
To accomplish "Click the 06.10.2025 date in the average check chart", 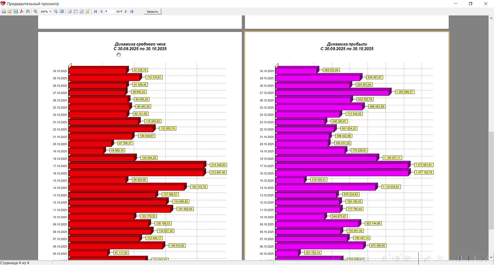I will [60, 247].
